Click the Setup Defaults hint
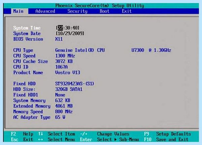This screenshot has height=145, width=202. point(173,134)
